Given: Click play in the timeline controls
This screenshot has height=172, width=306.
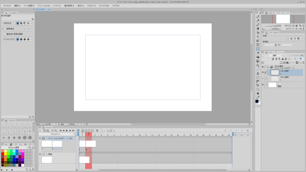Looking at the screenshot, I should pyautogui.click(x=67, y=131).
